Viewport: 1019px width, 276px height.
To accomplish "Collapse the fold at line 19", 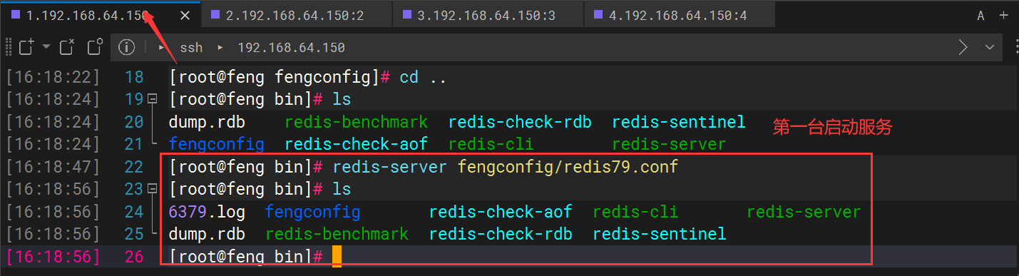I will (x=151, y=98).
